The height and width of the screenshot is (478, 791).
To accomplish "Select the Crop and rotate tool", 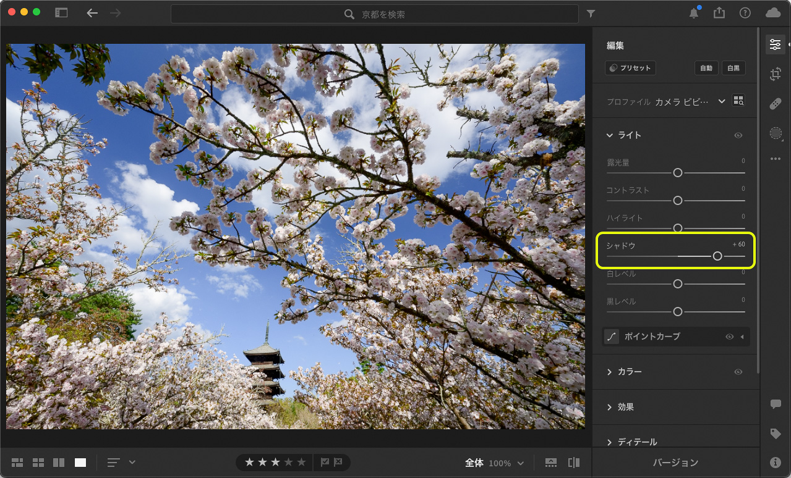I will (775, 74).
